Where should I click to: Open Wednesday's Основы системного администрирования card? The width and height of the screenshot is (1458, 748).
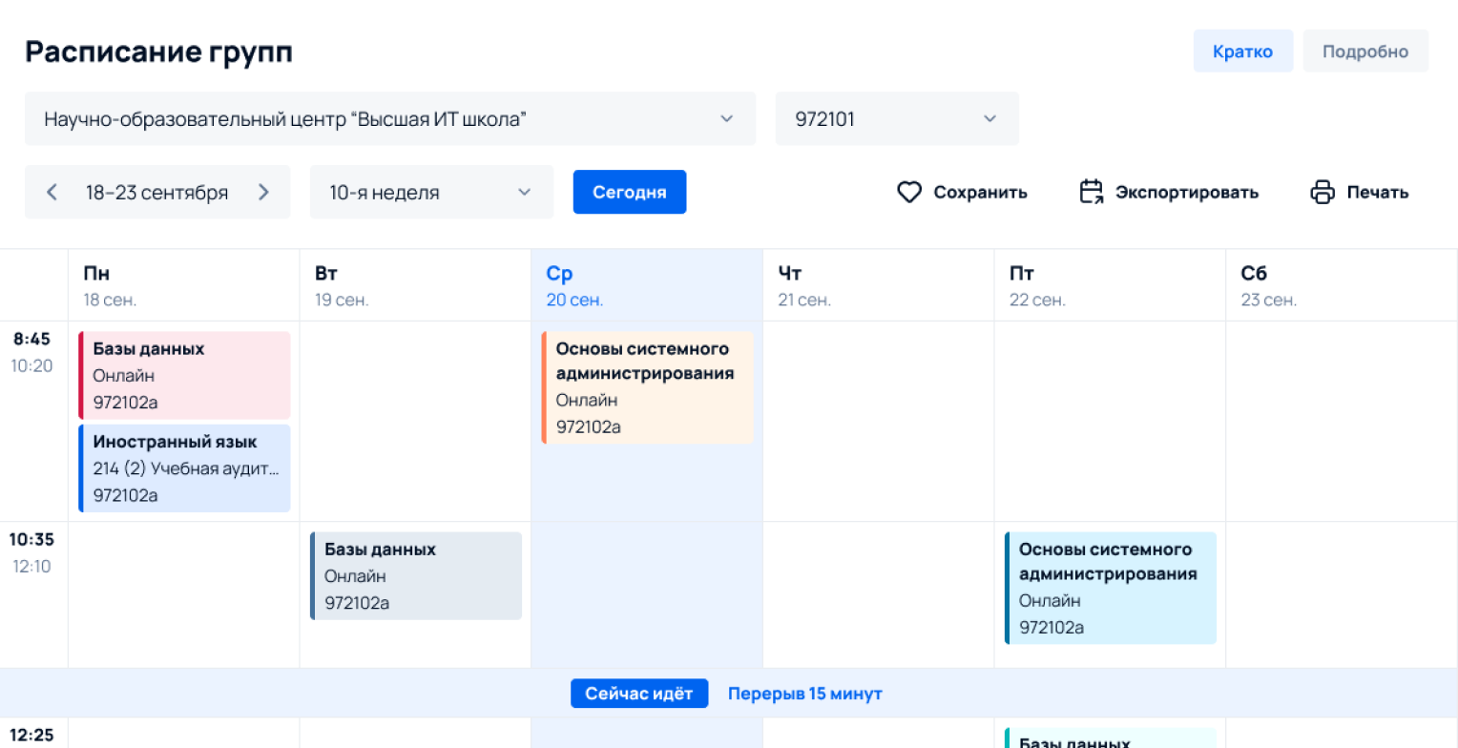(x=647, y=387)
